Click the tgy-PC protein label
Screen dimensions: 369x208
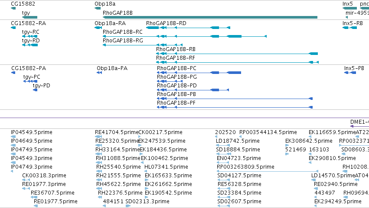tap(32, 77)
